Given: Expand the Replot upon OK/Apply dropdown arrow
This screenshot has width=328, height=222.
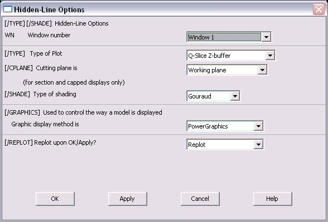Looking at the screenshot, I should 259,145.
